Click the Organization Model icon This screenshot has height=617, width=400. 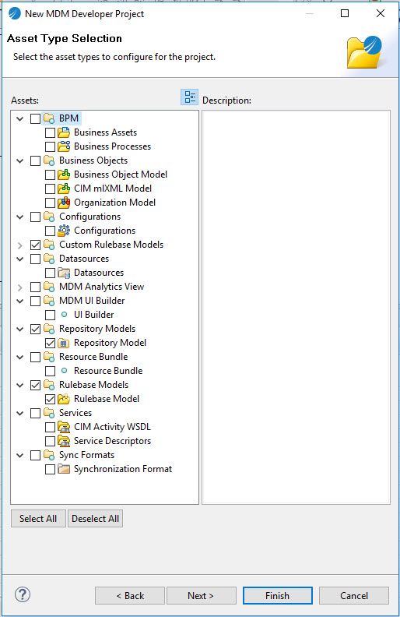point(64,203)
